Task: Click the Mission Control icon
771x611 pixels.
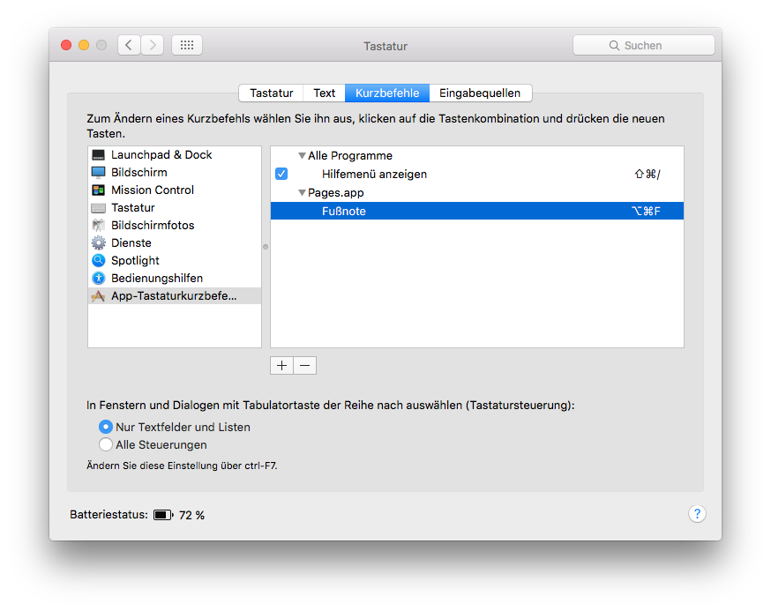Action: 98,190
